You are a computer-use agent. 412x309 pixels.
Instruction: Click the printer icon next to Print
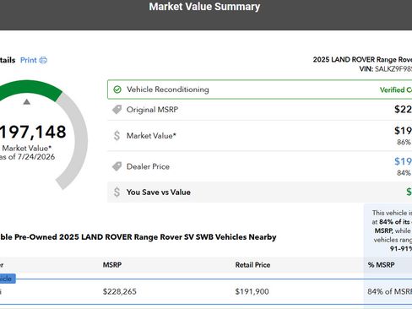43,60
